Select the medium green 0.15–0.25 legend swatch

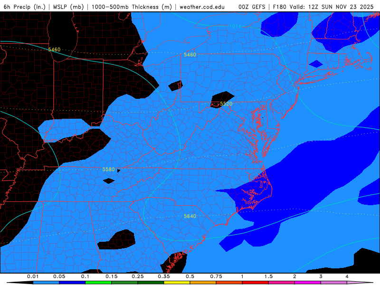(124, 283)
